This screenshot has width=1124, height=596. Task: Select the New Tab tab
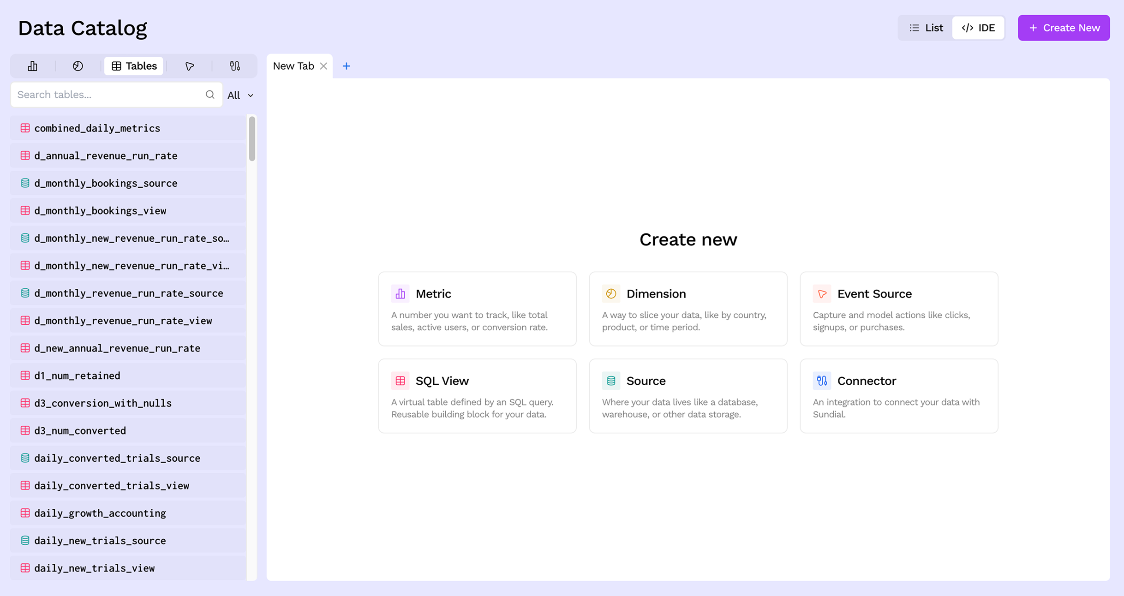click(293, 66)
